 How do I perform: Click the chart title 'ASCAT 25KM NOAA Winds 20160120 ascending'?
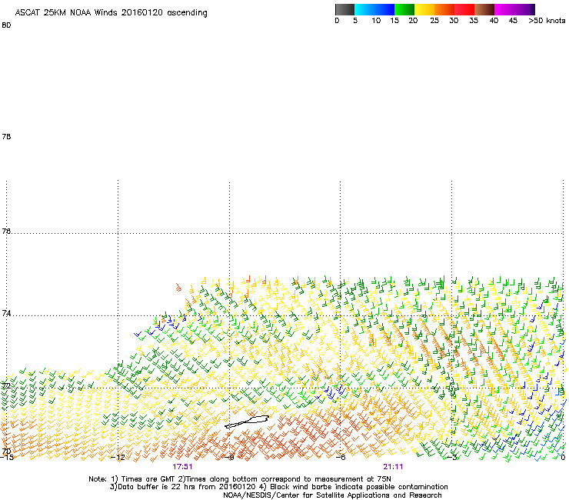(x=111, y=13)
